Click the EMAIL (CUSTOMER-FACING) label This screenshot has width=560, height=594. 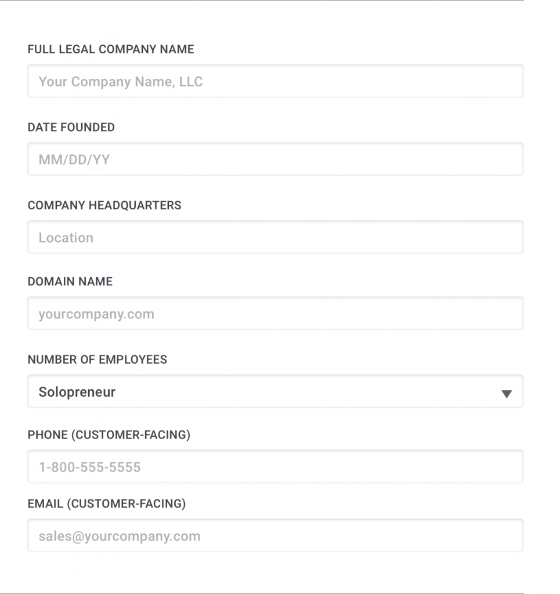[107, 504]
